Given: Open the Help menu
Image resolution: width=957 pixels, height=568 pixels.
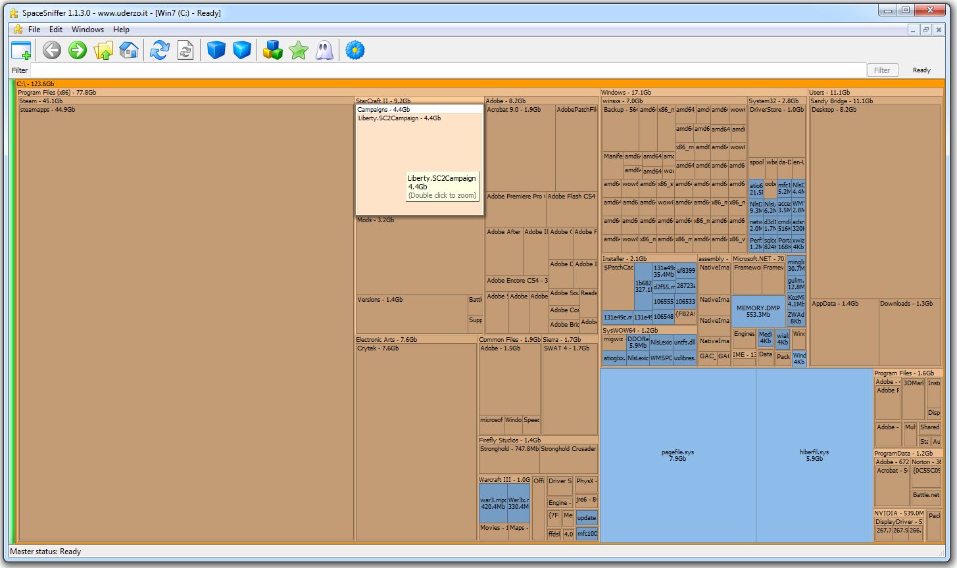Looking at the screenshot, I should click(121, 30).
